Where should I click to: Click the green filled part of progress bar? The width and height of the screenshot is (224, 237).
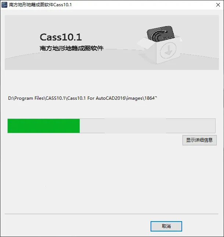44,126
